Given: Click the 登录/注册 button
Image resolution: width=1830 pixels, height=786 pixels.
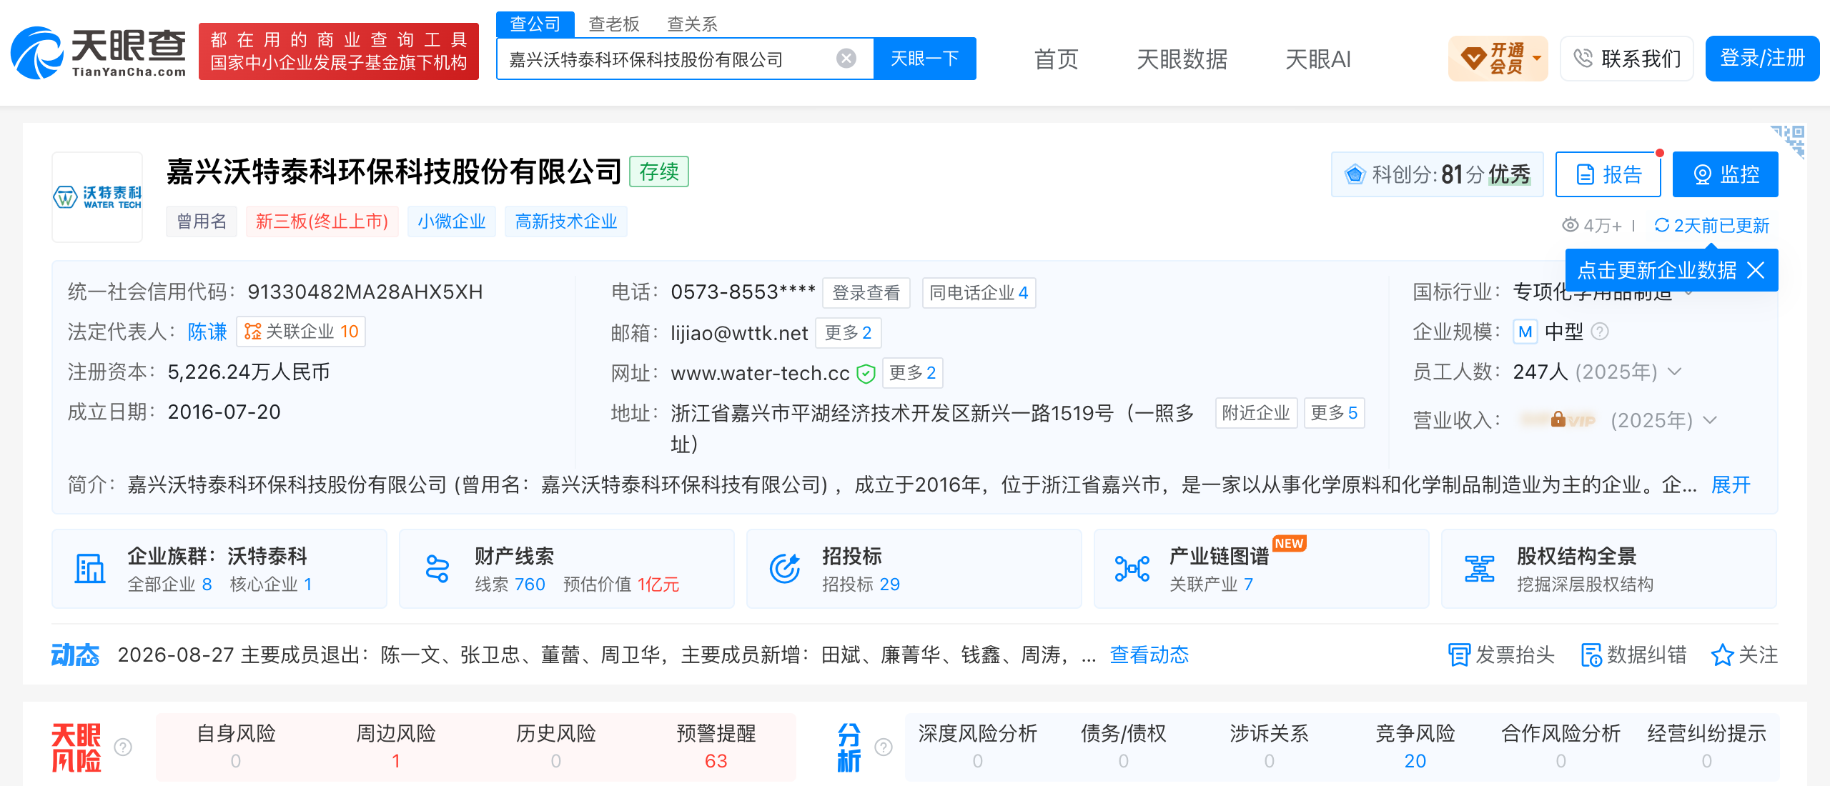Looking at the screenshot, I should pyautogui.click(x=1762, y=59).
